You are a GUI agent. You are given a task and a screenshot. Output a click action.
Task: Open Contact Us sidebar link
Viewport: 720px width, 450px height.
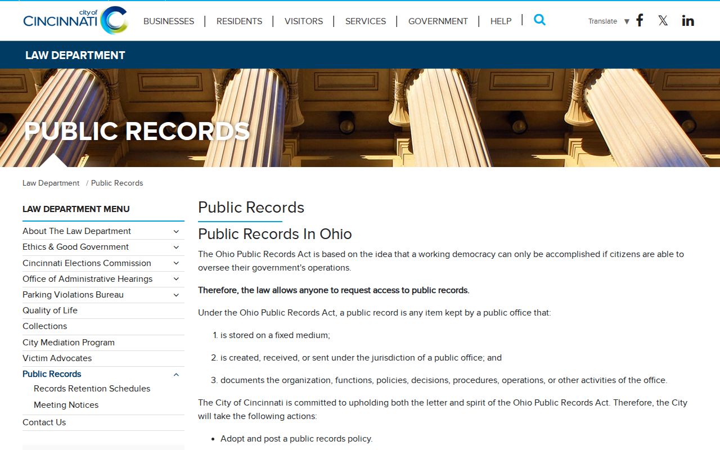point(44,422)
